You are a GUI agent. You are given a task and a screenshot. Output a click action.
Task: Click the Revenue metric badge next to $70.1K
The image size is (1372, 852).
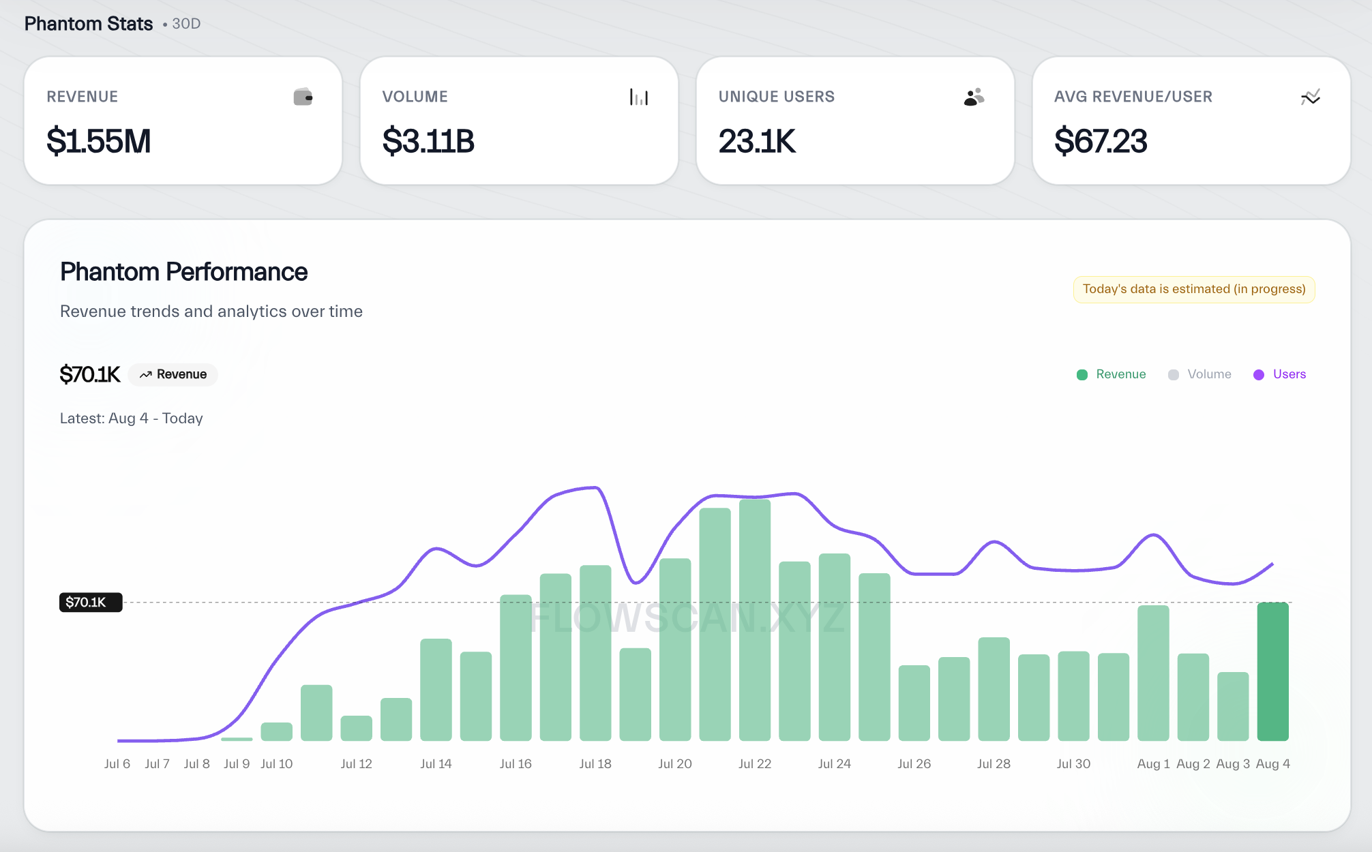pyautogui.click(x=173, y=375)
